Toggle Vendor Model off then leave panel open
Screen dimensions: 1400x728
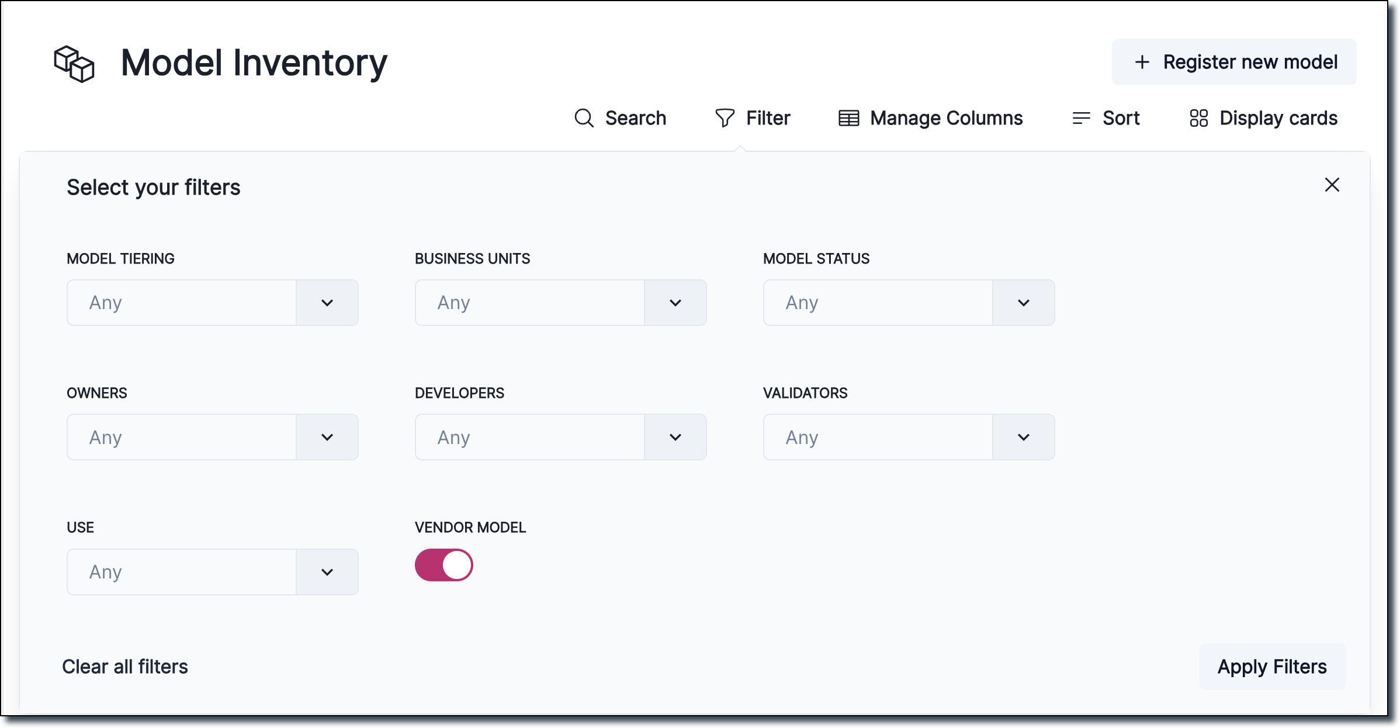pyautogui.click(x=444, y=565)
